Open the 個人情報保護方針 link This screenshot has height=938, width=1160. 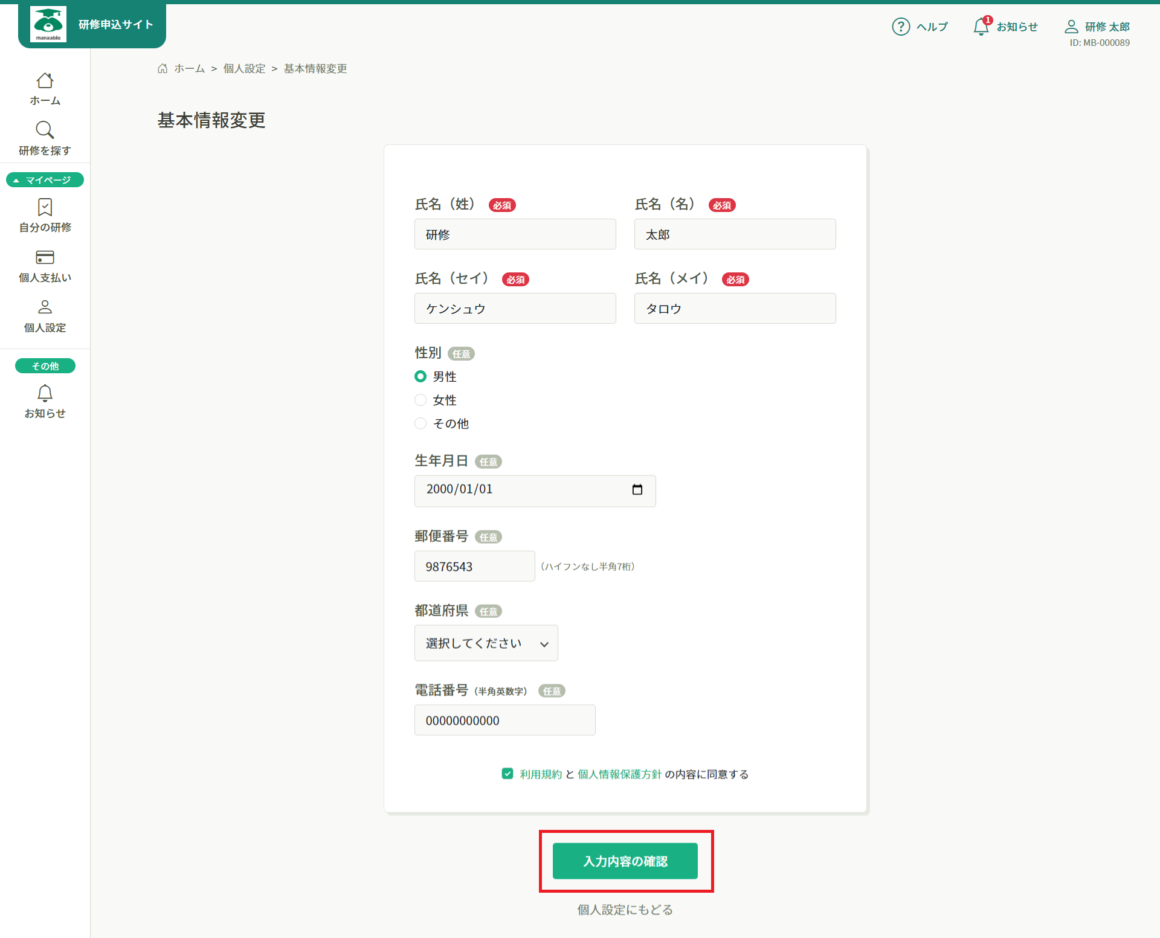[x=620, y=774]
